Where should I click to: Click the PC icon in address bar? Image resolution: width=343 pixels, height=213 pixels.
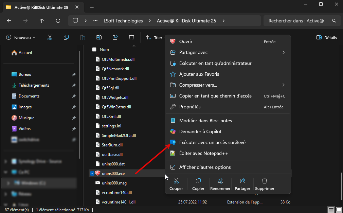click(x=75, y=21)
